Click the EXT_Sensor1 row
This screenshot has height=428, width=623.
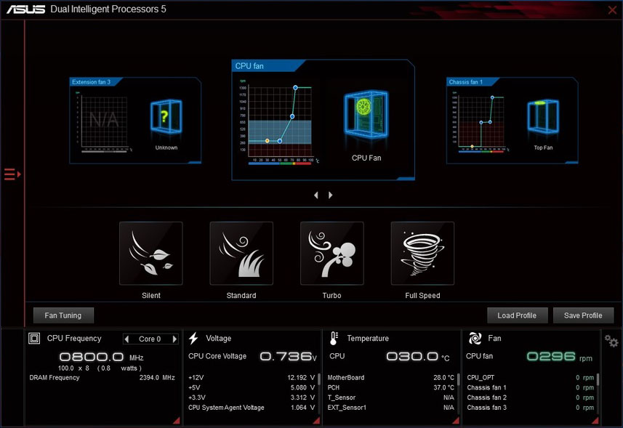pyautogui.click(x=391, y=408)
